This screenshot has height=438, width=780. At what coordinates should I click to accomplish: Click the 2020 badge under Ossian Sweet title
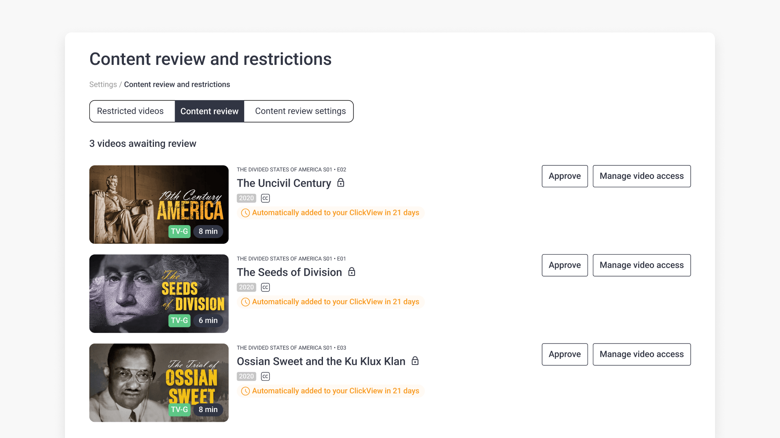(x=246, y=376)
